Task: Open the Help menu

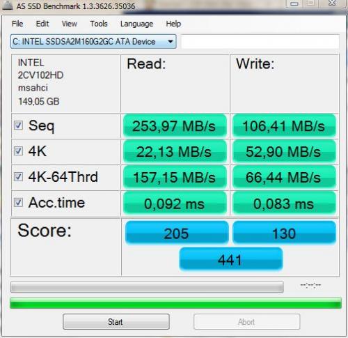Action: [173, 24]
